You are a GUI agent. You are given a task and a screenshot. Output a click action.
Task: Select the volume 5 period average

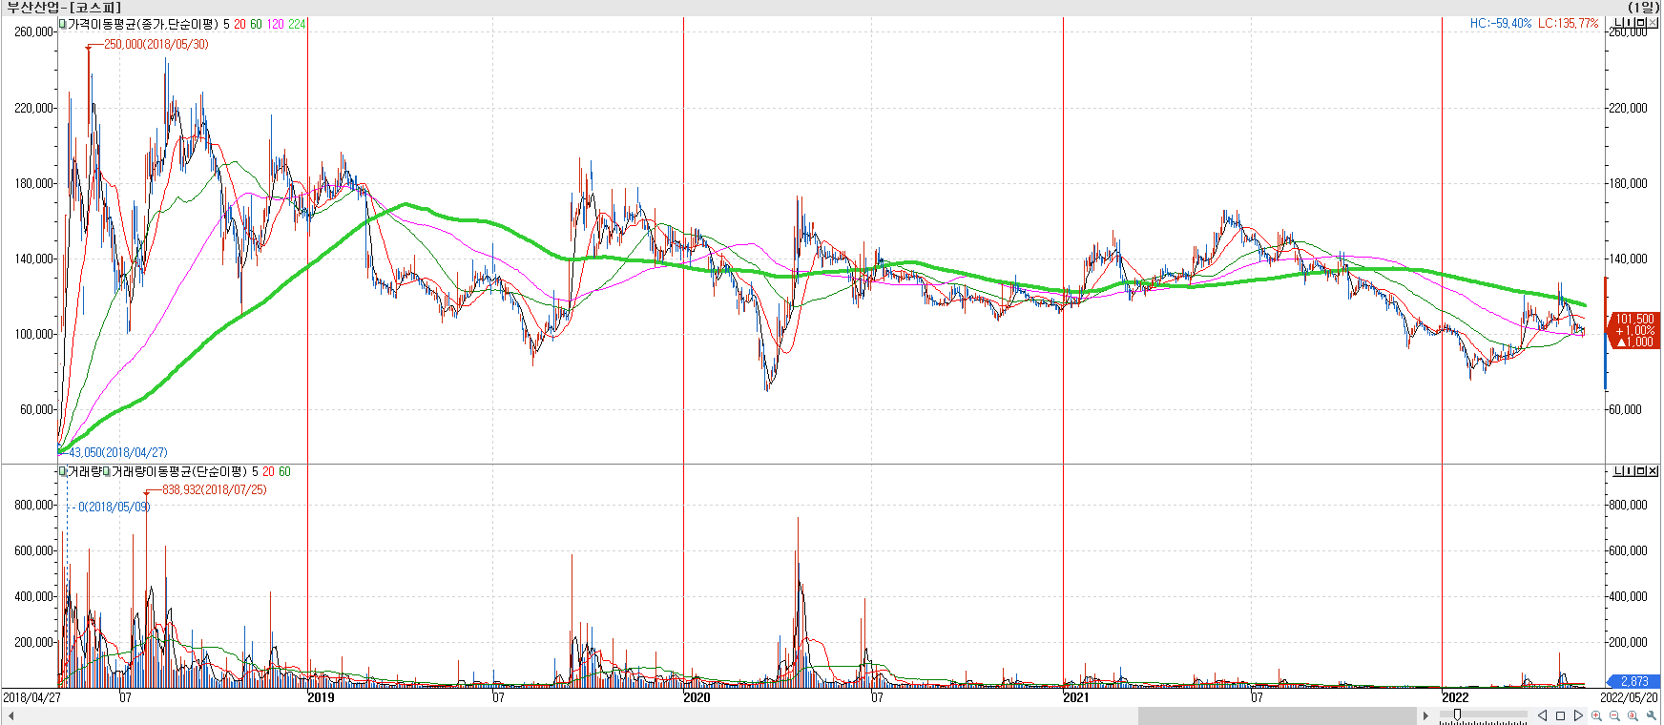(x=255, y=471)
